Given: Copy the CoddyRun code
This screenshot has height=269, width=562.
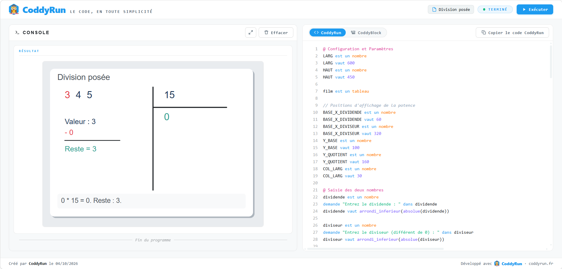Looking at the screenshot, I should pos(512,33).
